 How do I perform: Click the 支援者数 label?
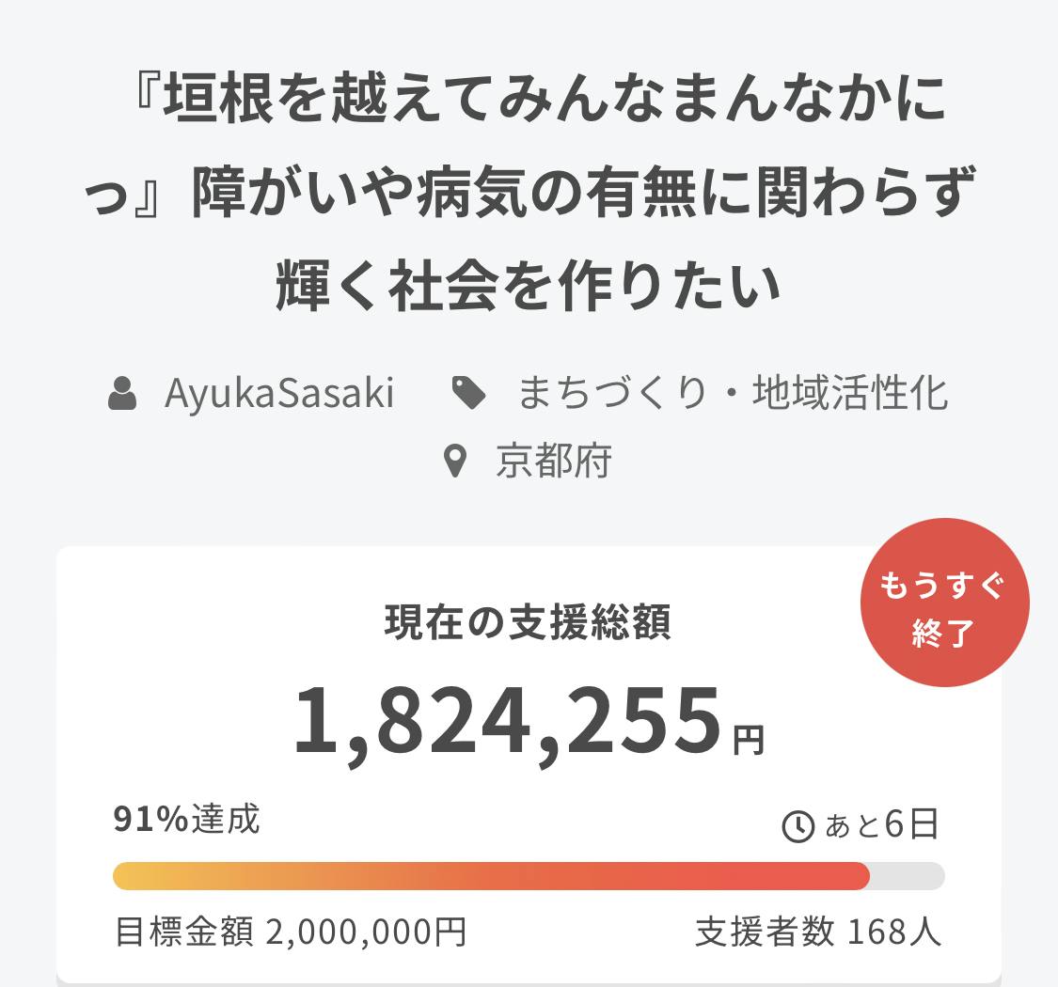pos(765,932)
